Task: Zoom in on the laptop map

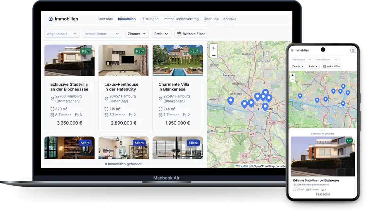Action: [x=214, y=48]
